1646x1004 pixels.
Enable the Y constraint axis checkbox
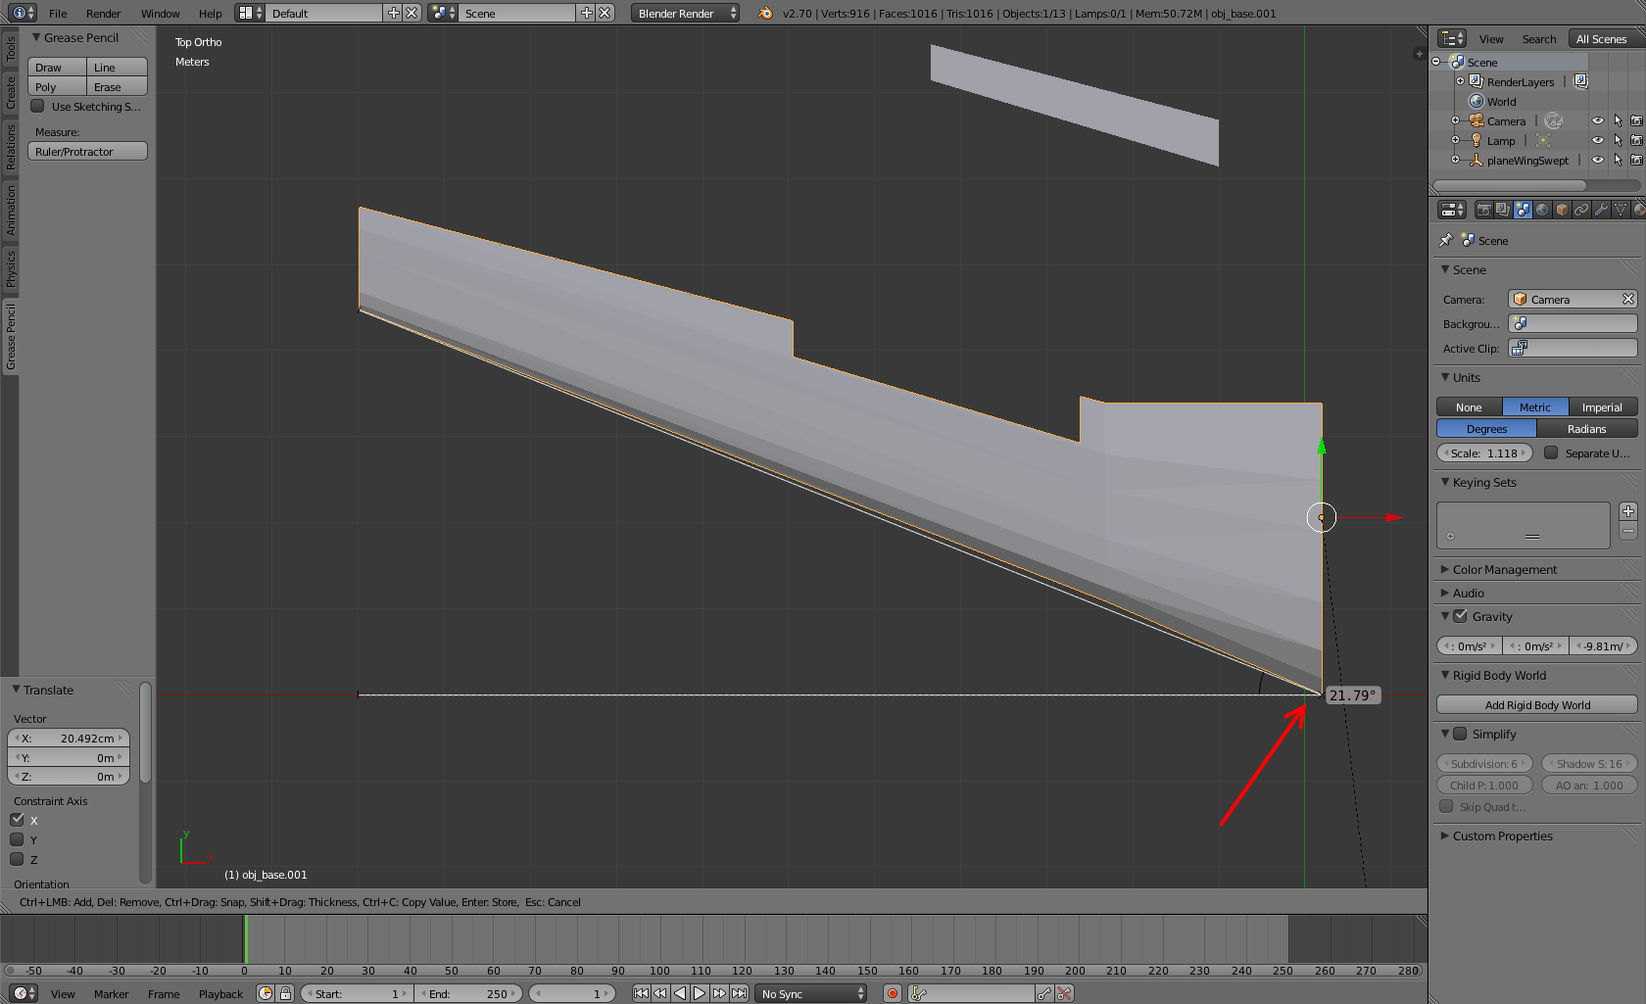[x=18, y=839]
